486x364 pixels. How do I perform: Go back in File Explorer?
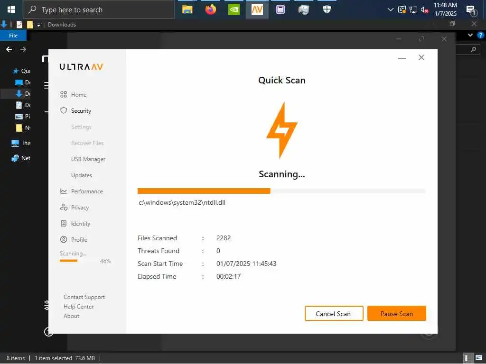[x=9, y=49]
